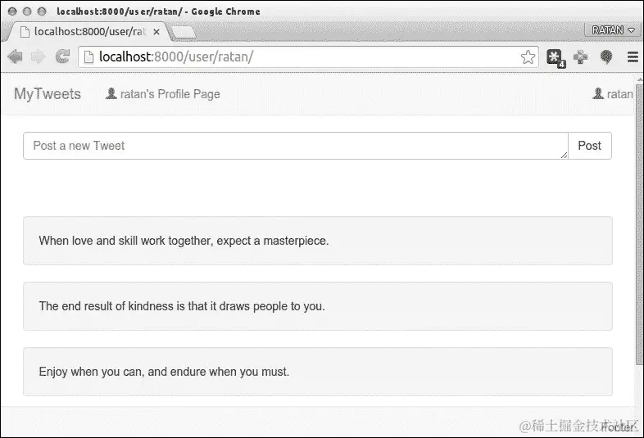644x438 pixels.
Task: Click the page icon in the address bar
Action: (88, 57)
